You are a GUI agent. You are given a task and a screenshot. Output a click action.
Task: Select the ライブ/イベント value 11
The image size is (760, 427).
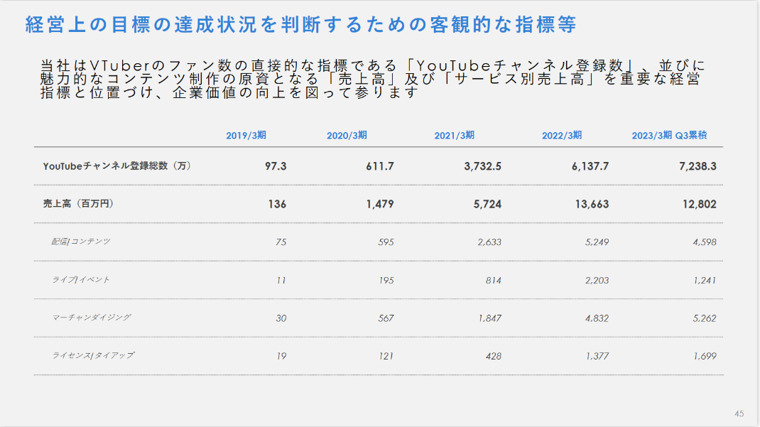click(281, 280)
